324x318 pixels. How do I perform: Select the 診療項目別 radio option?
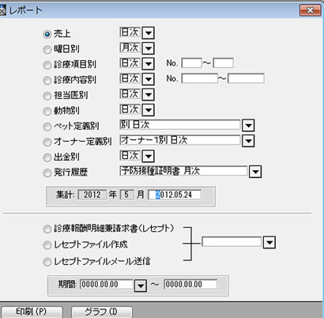[47, 65]
